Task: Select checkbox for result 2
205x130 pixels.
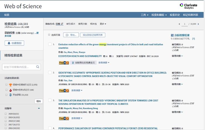Action: click(x=50, y=72)
